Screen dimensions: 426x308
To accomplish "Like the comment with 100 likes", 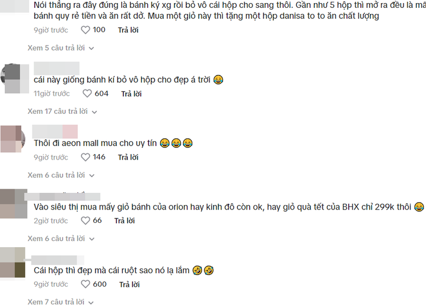I will [x=85, y=30].
